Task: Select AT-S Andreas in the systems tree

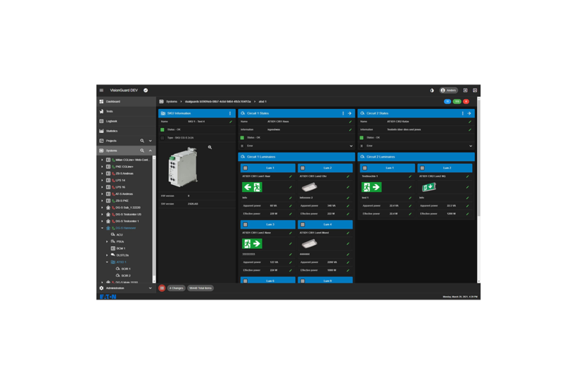Action: tap(124, 194)
